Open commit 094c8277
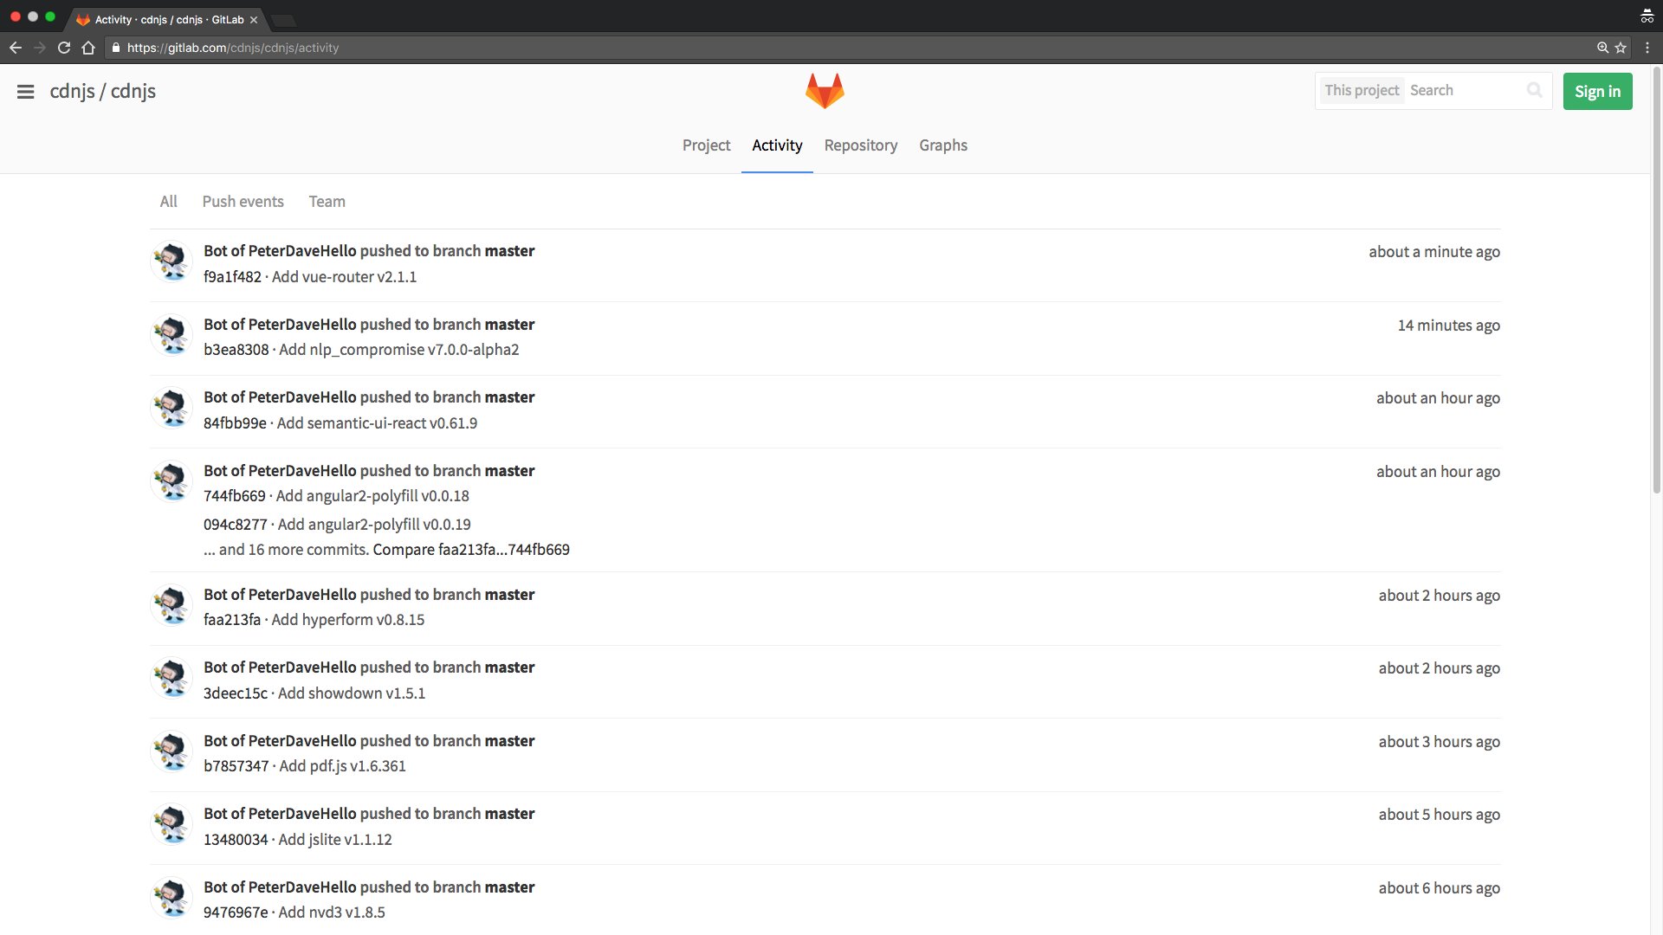This screenshot has width=1663, height=935. [236, 525]
